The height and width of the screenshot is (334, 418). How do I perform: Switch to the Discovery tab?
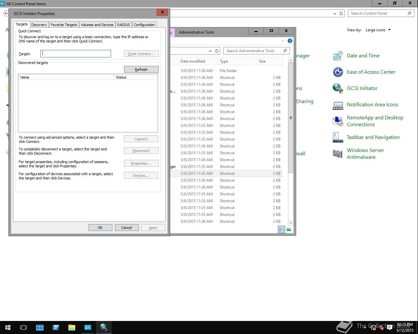tap(39, 25)
